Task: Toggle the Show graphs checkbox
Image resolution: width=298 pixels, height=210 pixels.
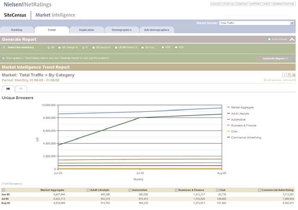Action: [4, 58]
